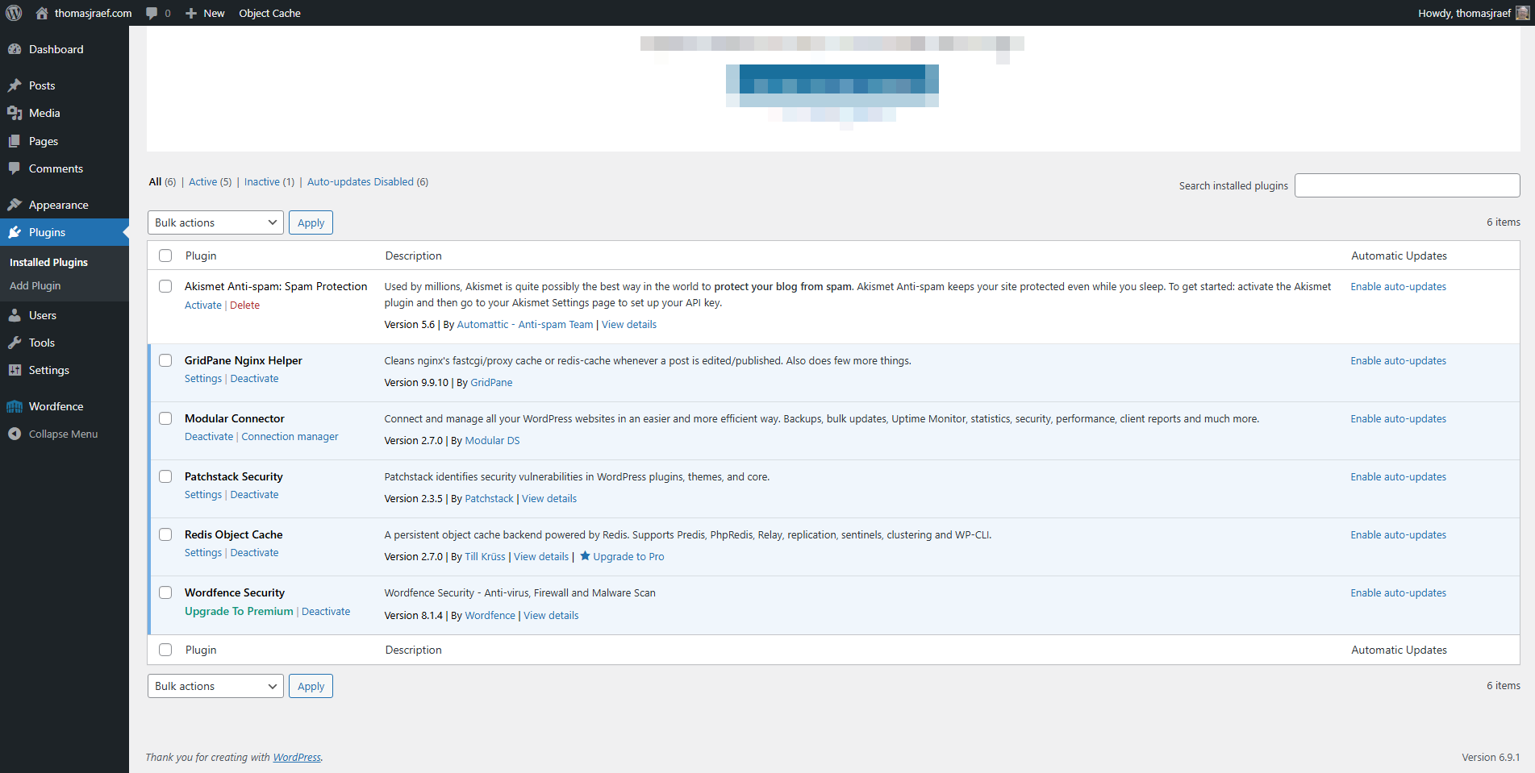The height and width of the screenshot is (773, 1535).
Task: Collapse the sidebar using the arrow icon
Action: pos(15,434)
